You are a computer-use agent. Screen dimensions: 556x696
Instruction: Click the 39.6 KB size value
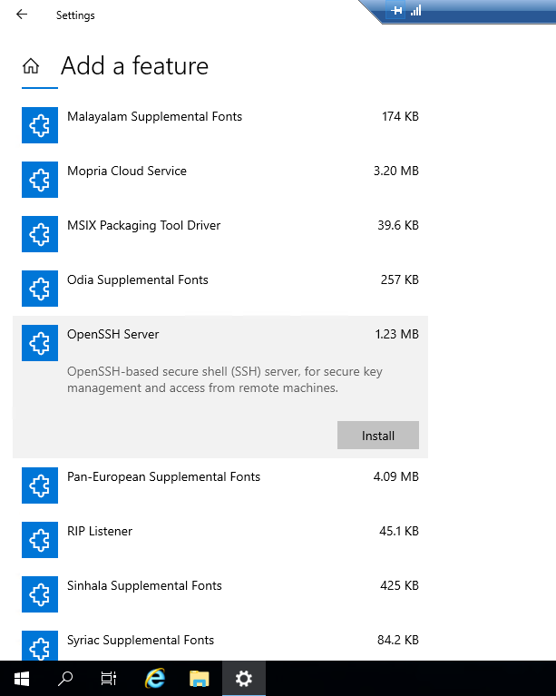point(398,225)
